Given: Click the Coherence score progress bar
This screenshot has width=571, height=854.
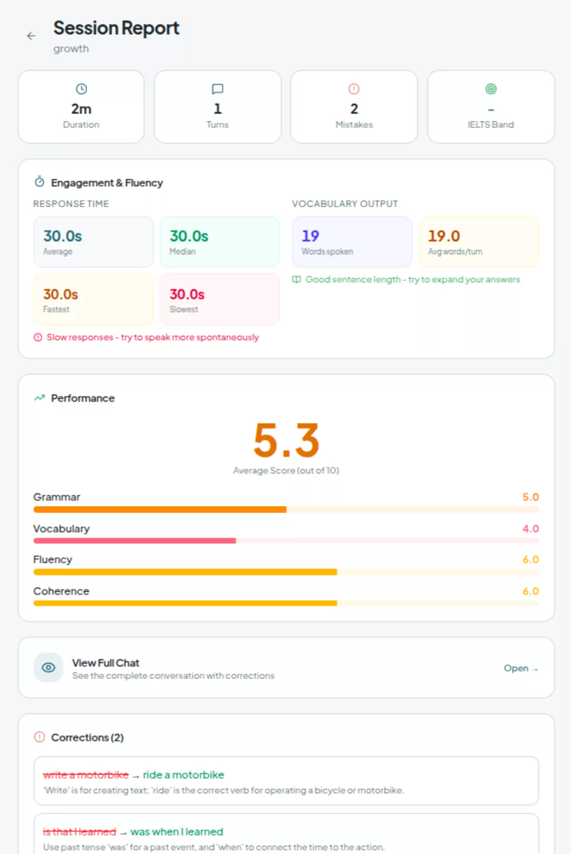Looking at the screenshot, I should pyautogui.click(x=286, y=603).
